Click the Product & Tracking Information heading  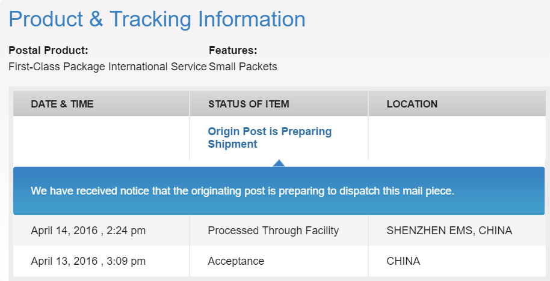click(x=157, y=19)
